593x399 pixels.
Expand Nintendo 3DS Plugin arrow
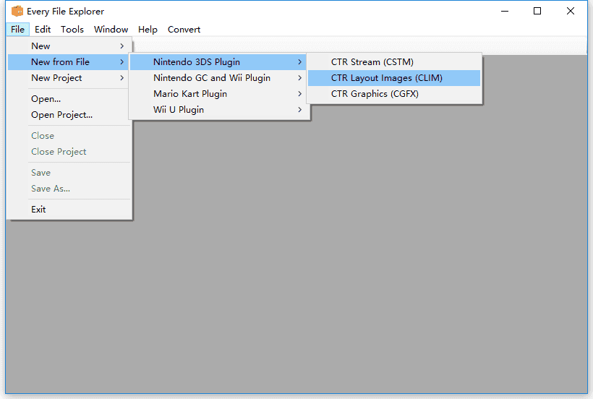299,62
